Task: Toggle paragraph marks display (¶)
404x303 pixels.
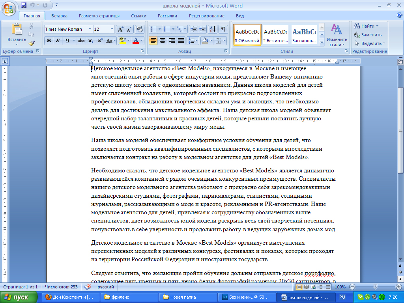Action: (223, 29)
